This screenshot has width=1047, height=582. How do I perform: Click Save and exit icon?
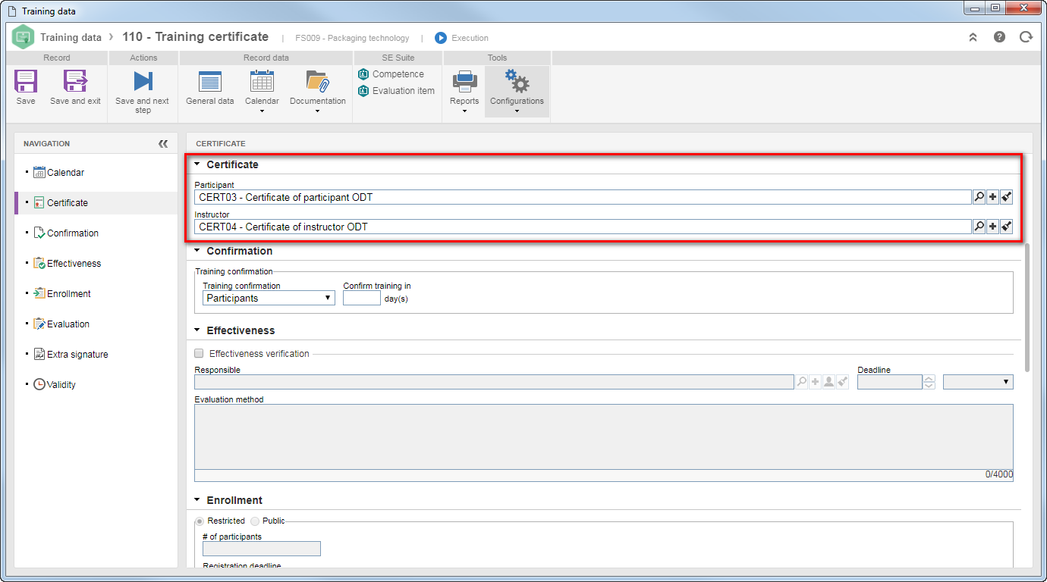[x=75, y=82]
